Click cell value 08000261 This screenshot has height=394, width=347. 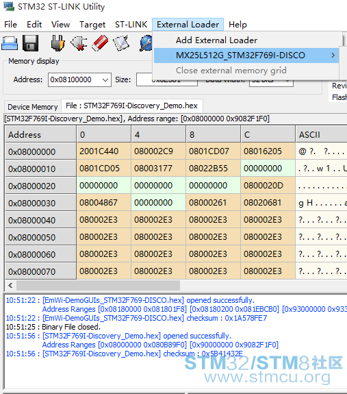point(214,203)
